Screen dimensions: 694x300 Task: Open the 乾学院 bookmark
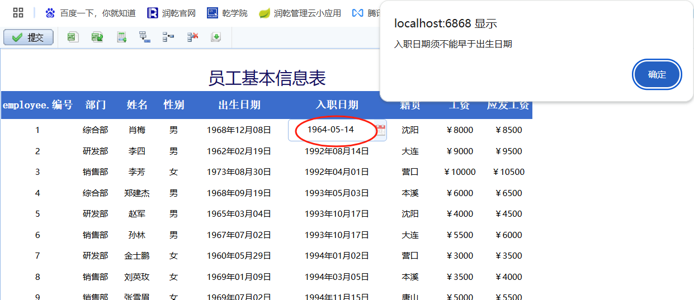click(228, 13)
